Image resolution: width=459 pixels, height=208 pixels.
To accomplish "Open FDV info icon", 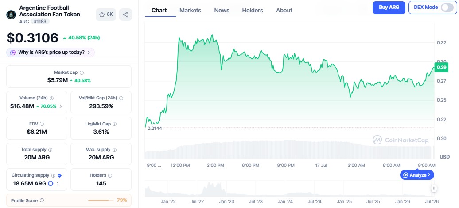I will 42,124.
